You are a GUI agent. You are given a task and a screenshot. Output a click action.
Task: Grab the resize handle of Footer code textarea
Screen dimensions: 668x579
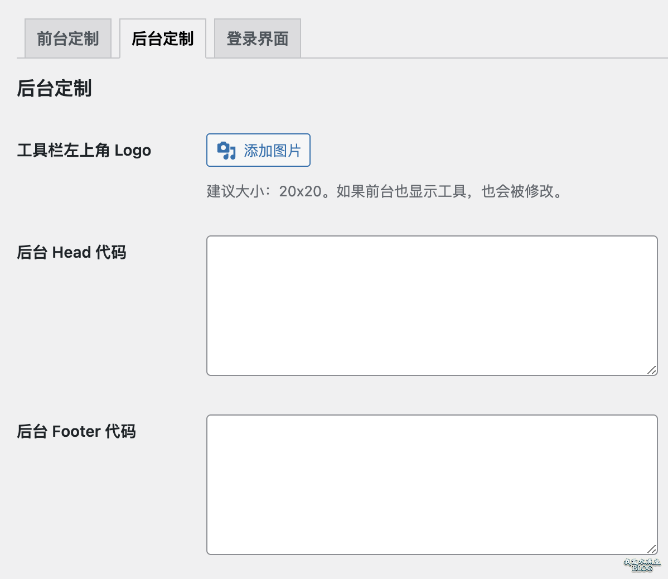coord(651,549)
